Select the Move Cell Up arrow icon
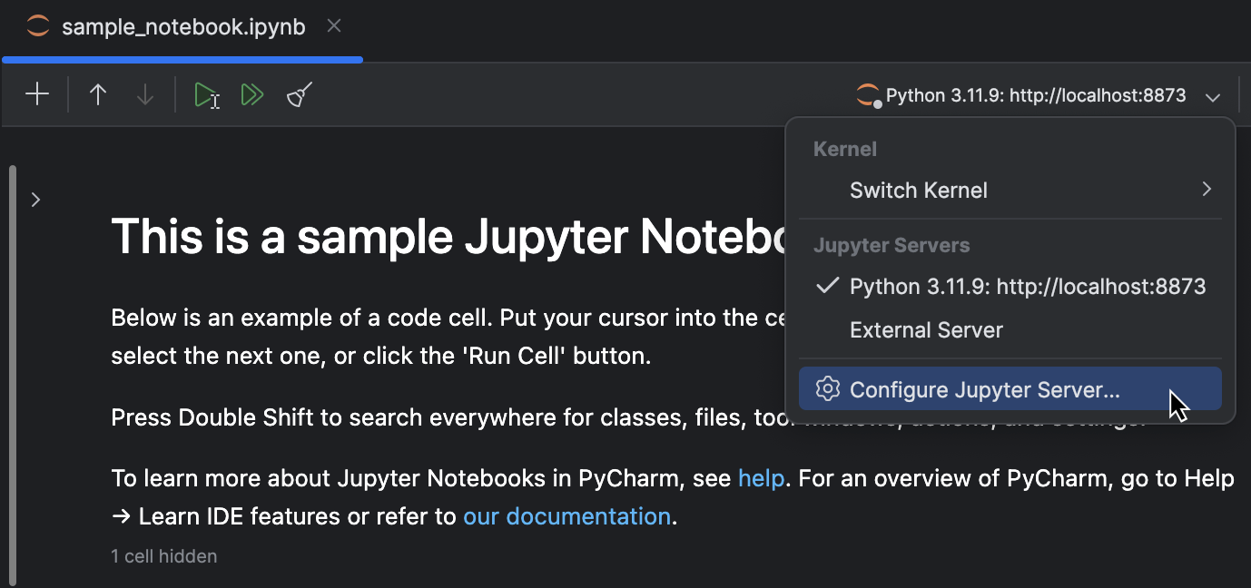 point(98,93)
